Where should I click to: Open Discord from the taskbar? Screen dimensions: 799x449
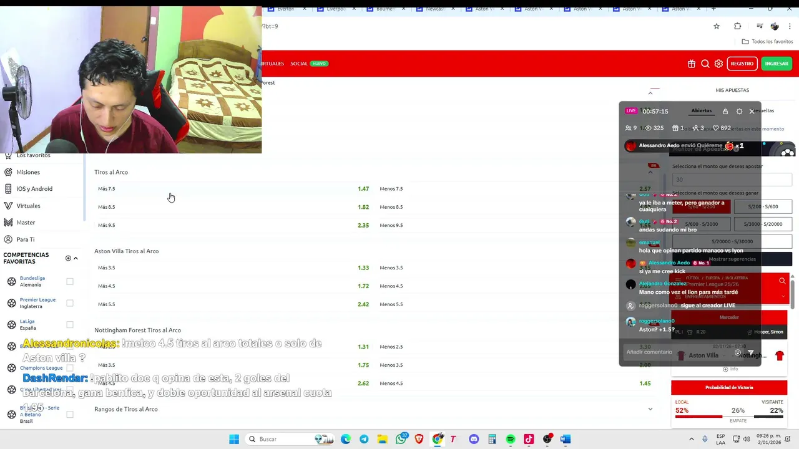(x=474, y=439)
